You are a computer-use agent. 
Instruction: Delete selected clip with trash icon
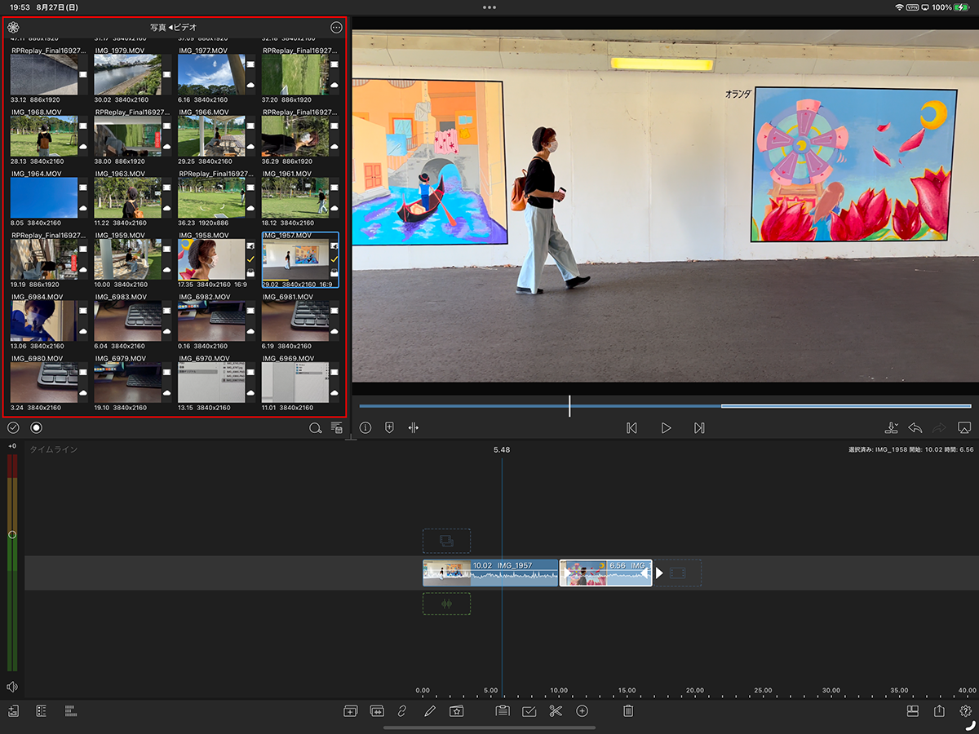point(627,711)
